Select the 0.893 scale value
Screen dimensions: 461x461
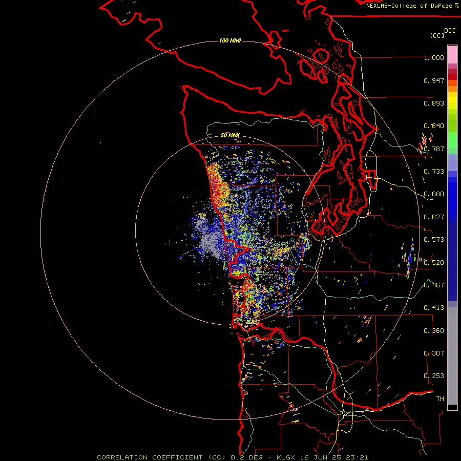pos(434,103)
